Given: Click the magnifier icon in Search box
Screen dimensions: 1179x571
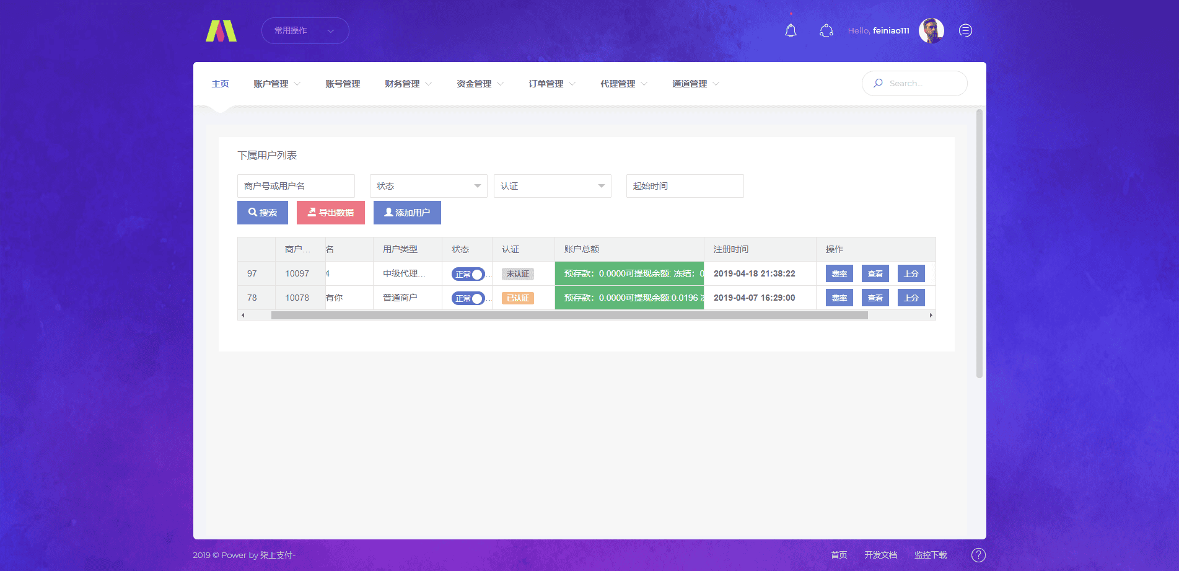Looking at the screenshot, I should point(878,83).
